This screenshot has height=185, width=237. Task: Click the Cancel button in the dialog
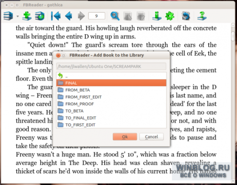151,137
